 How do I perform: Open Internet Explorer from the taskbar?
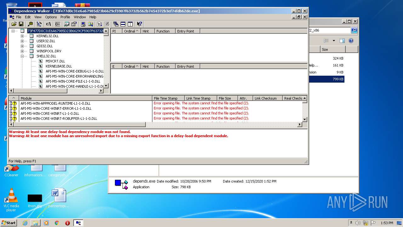[25, 223]
